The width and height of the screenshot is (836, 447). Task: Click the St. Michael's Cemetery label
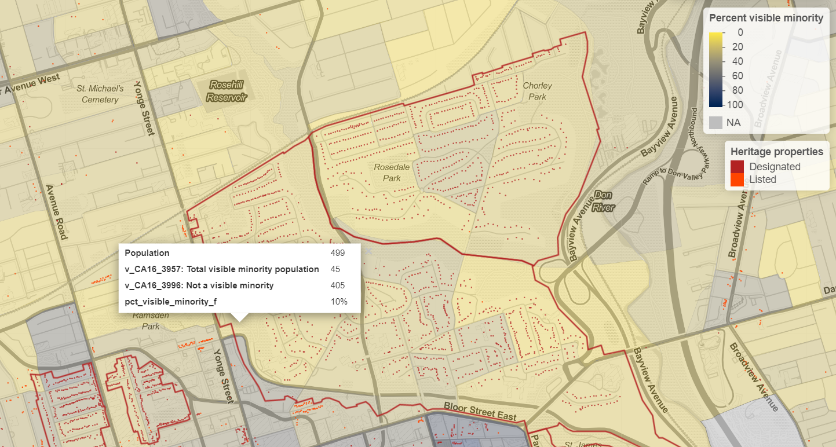[x=100, y=94]
